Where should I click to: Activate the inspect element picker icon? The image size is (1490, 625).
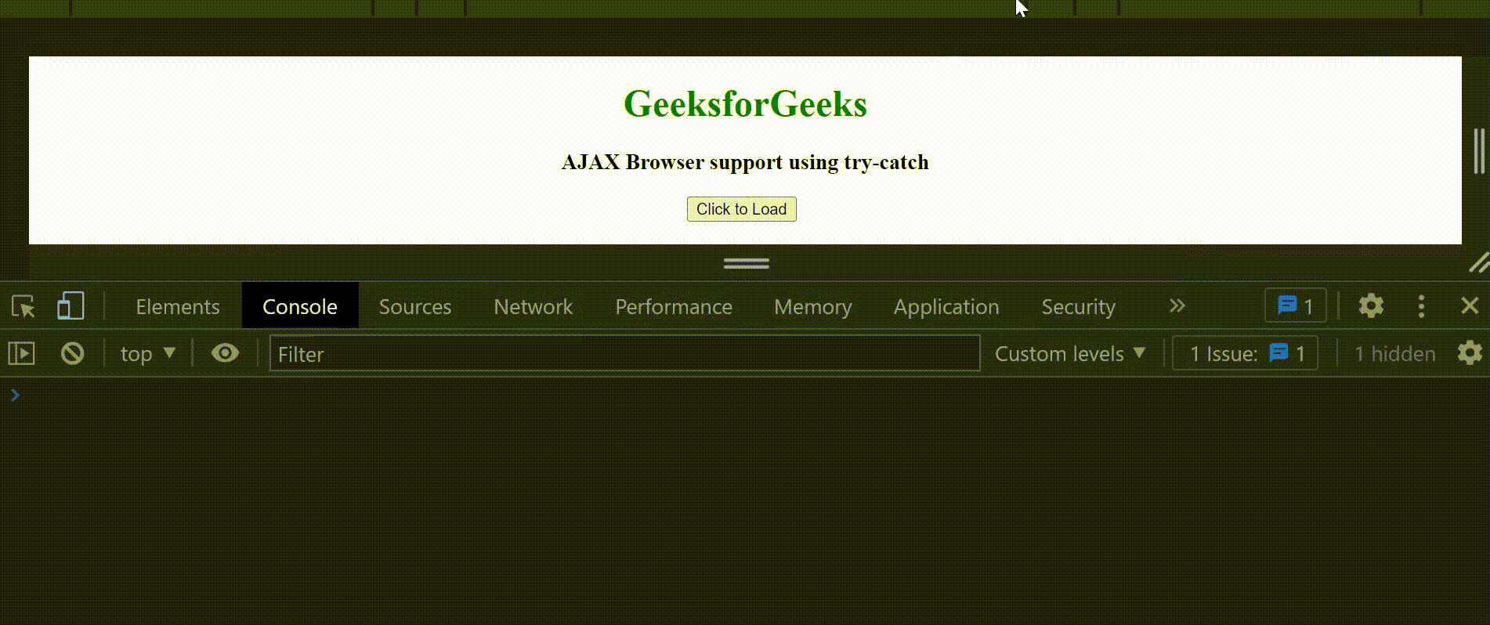click(24, 306)
